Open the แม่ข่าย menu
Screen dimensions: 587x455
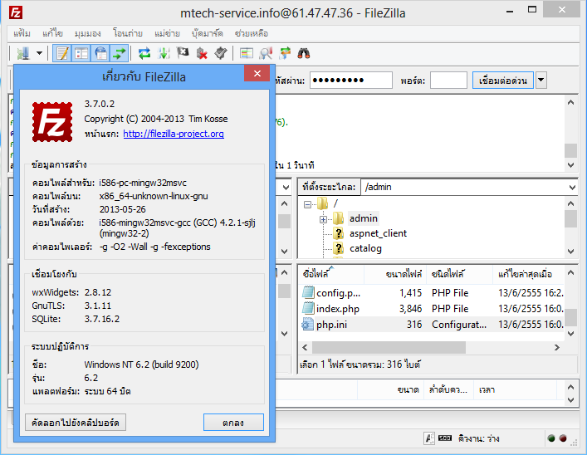[168, 34]
